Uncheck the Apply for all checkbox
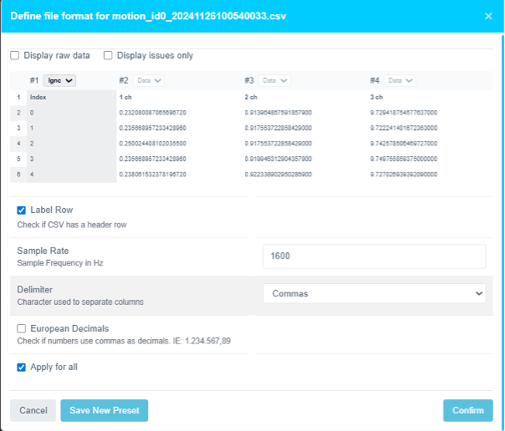 [x=22, y=367]
